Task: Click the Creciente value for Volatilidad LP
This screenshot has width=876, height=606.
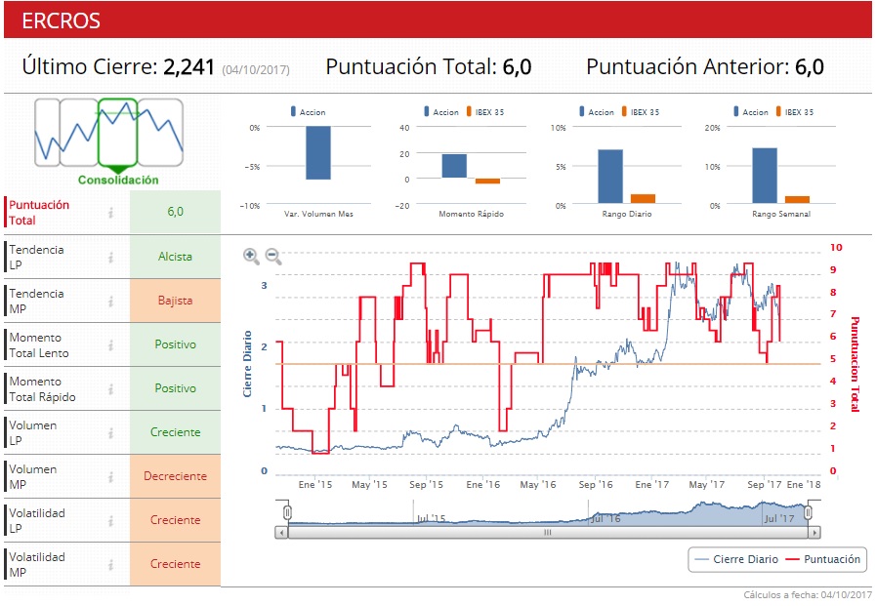Action: click(x=175, y=520)
